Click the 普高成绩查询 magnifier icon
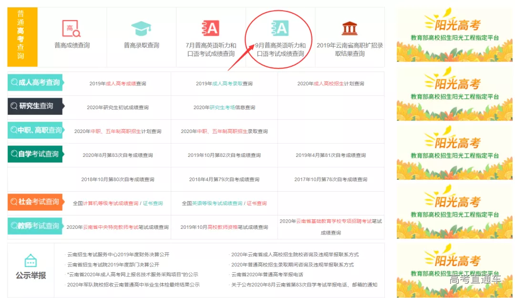515x298 pixels. pyautogui.click(x=72, y=29)
